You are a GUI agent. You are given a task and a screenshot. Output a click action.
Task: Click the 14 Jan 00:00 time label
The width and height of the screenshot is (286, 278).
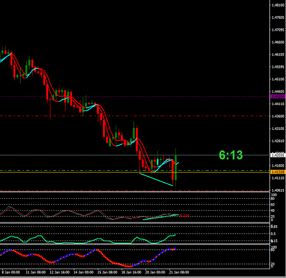[83, 272]
